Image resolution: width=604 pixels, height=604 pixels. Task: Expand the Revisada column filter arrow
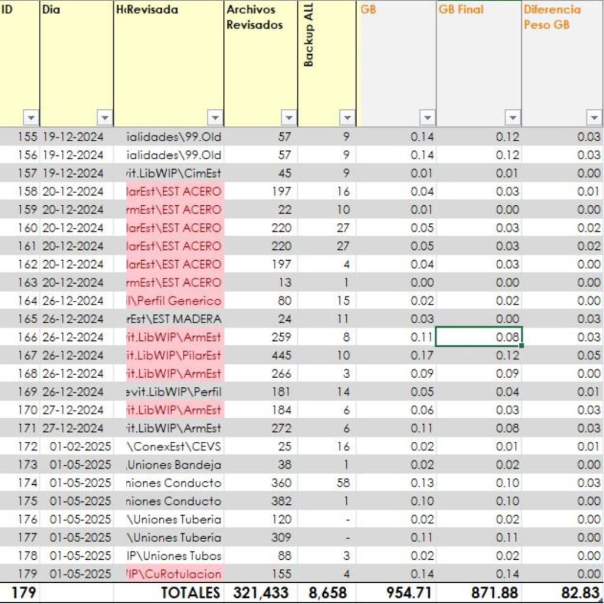coord(215,118)
